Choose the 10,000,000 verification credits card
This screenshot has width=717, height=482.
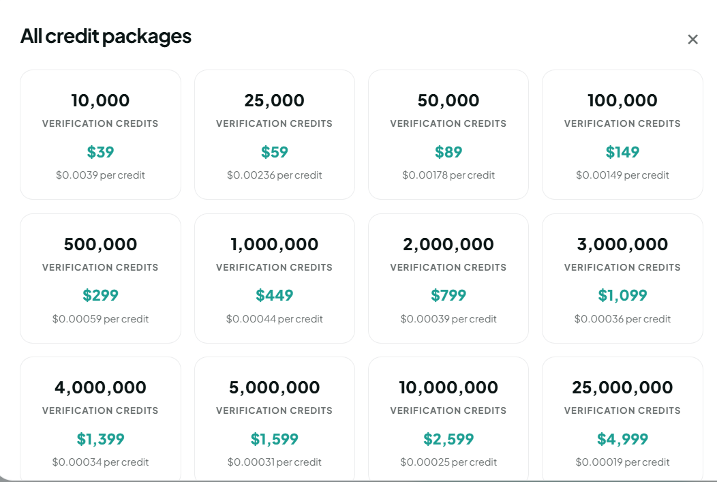pyautogui.click(x=448, y=419)
